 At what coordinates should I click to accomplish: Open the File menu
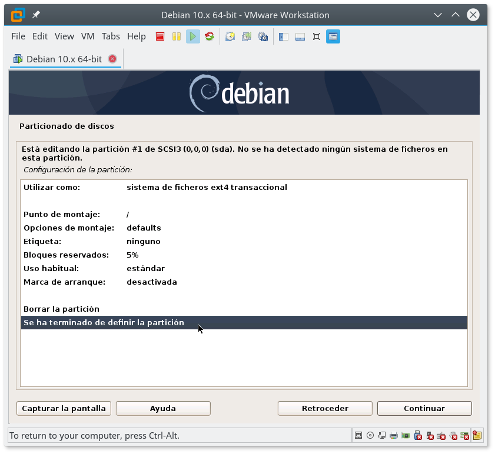tap(18, 36)
